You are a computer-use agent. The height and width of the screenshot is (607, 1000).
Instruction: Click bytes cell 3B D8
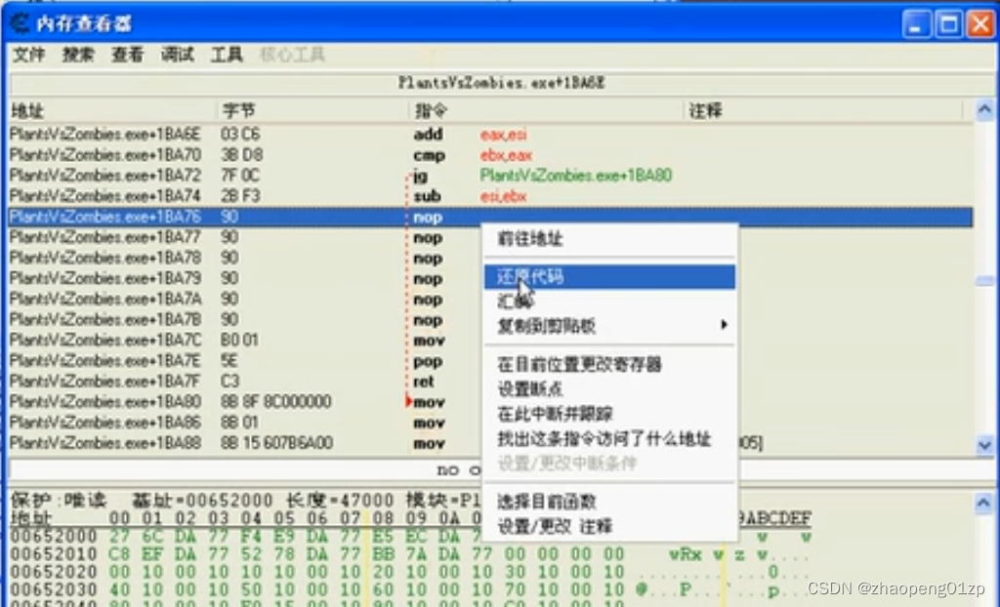[241, 155]
